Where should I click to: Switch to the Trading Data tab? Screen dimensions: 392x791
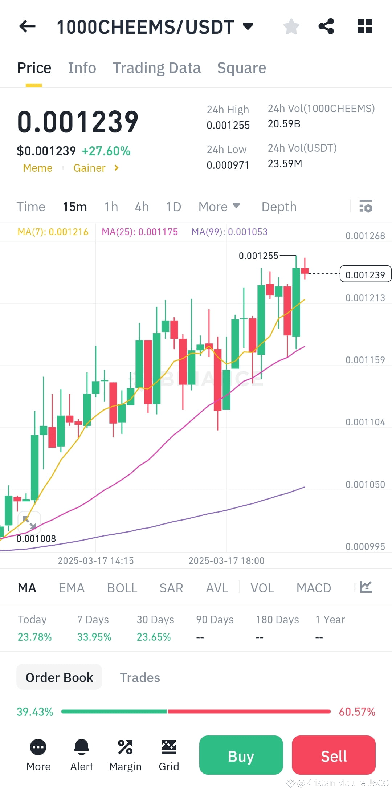157,68
